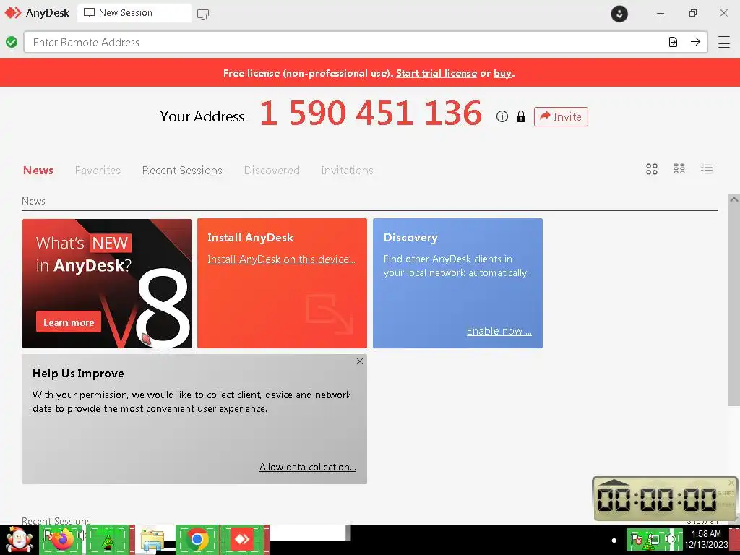Image resolution: width=740 pixels, height=555 pixels.
Task: Launch Firefox from the taskbar
Action: pos(62,541)
